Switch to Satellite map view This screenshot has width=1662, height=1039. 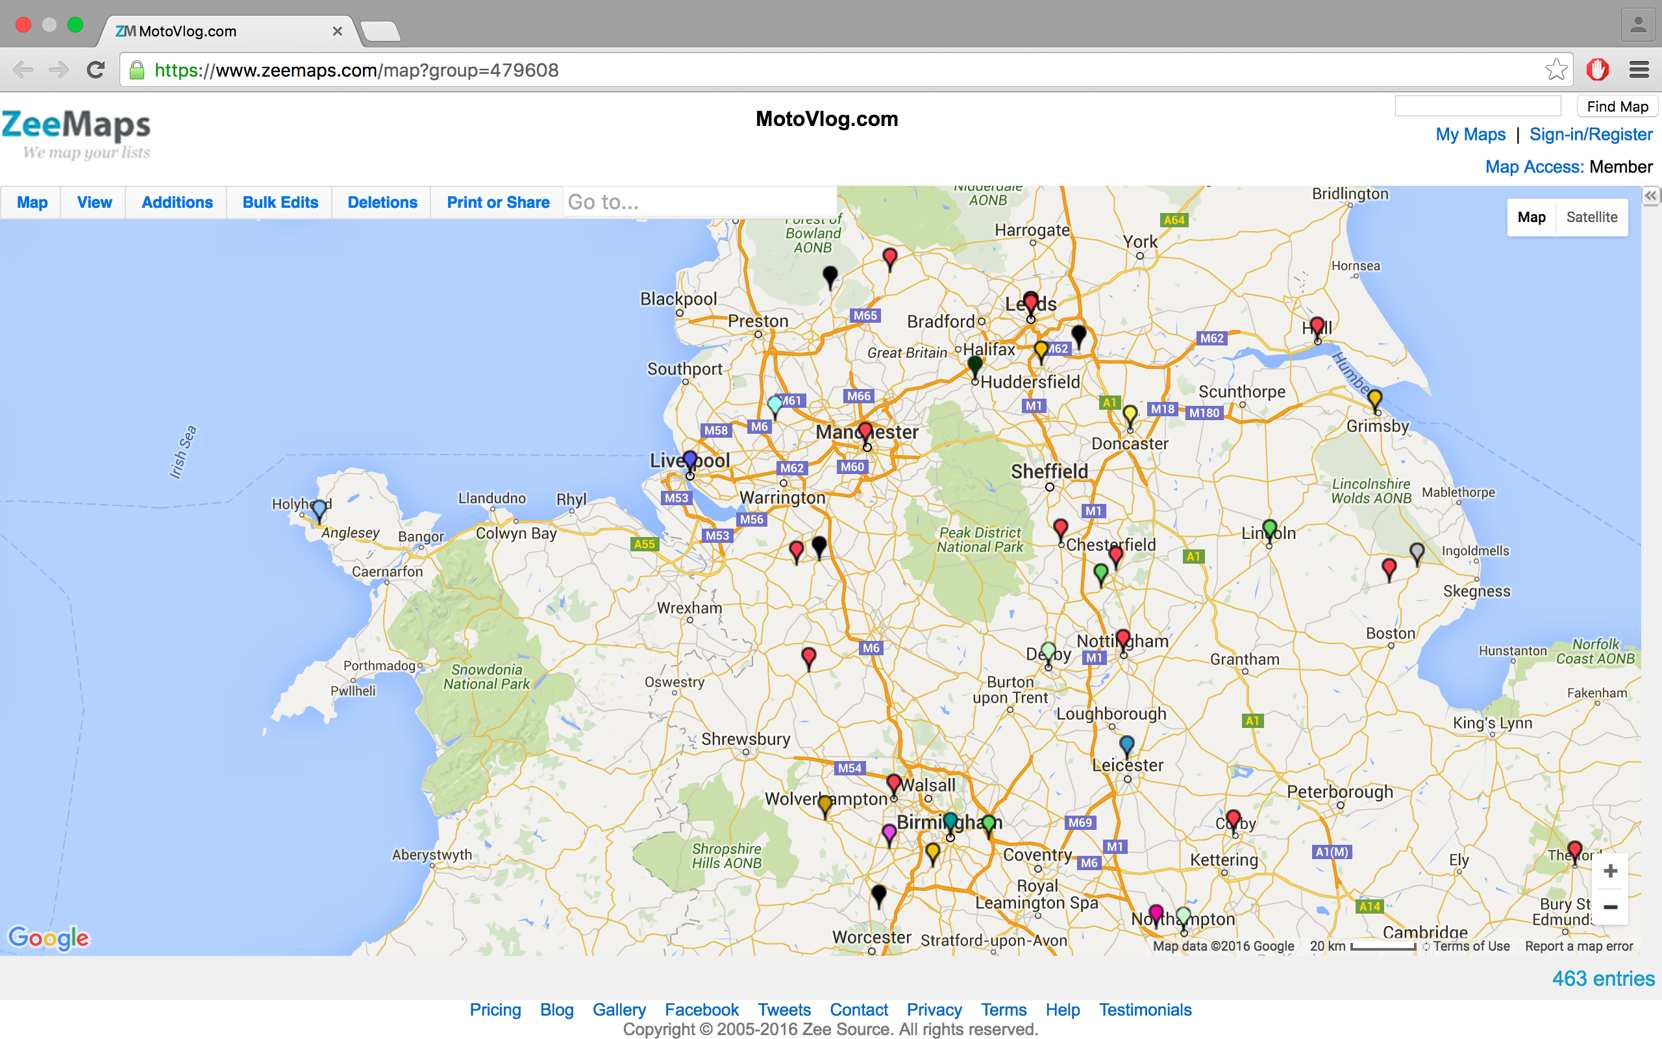point(1591,217)
